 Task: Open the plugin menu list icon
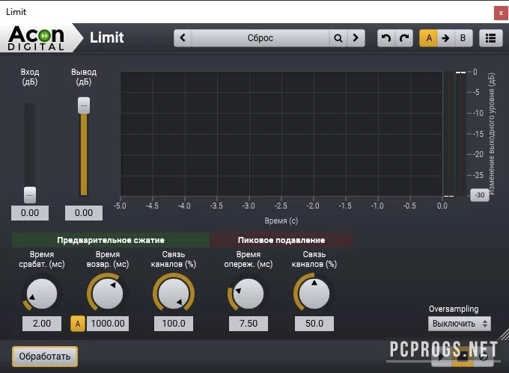[x=490, y=38]
